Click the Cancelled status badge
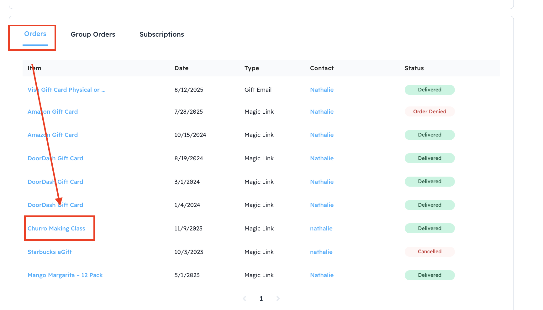 (430, 252)
